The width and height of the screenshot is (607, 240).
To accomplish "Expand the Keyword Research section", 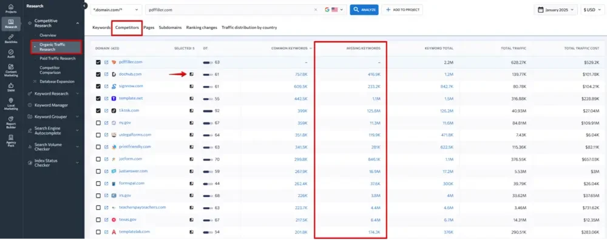I will pos(78,93).
